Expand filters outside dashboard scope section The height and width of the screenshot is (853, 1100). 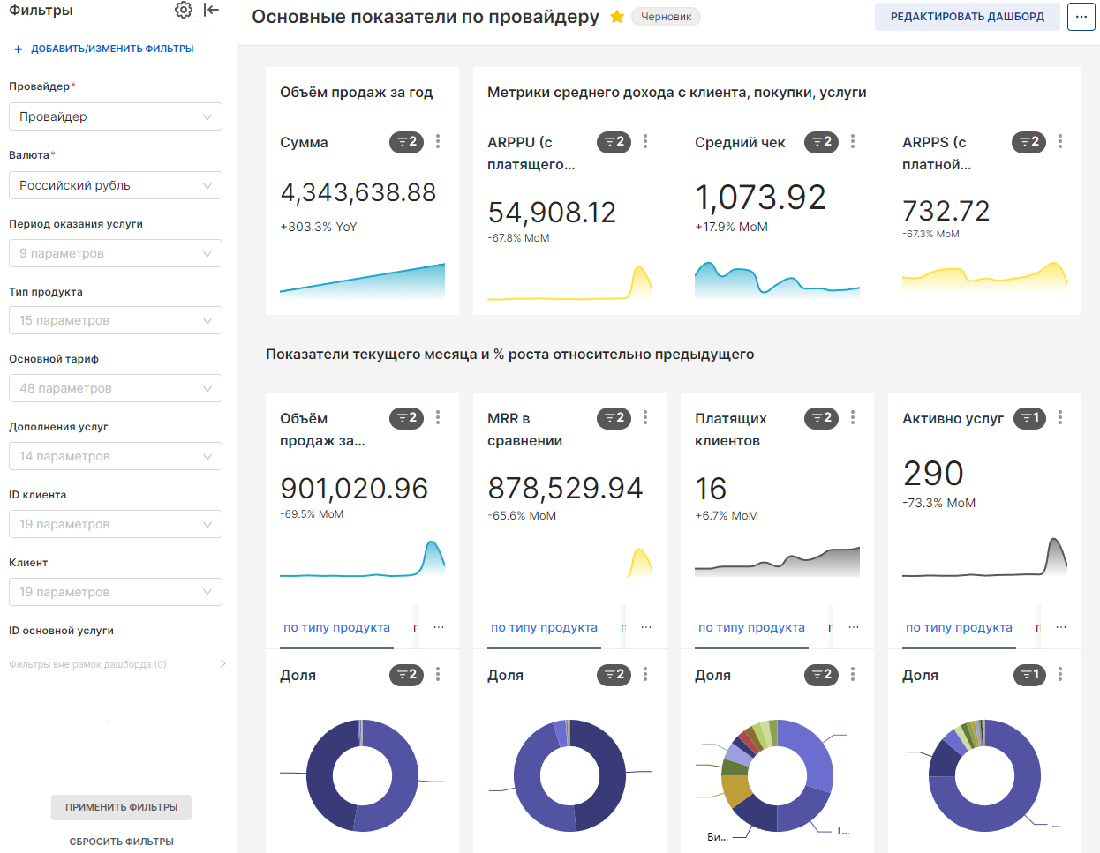[x=222, y=664]
